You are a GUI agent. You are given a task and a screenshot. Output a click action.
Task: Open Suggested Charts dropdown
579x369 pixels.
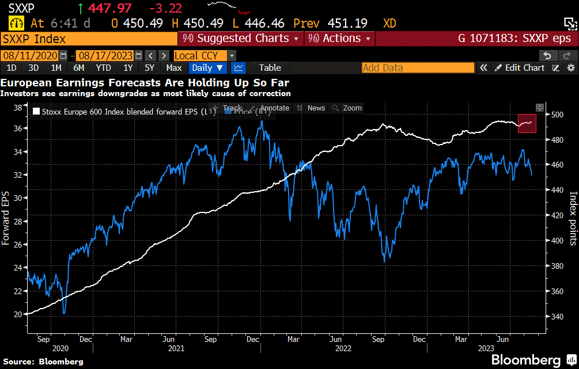[240, 39]
